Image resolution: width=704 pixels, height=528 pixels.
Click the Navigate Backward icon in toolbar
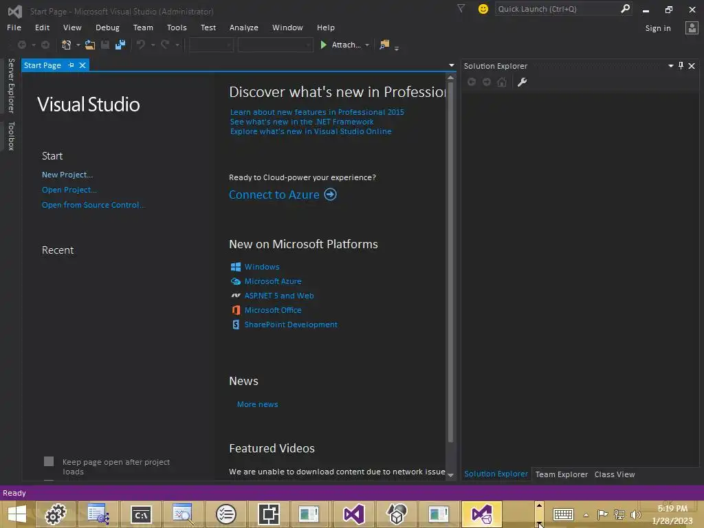point(21,45)
